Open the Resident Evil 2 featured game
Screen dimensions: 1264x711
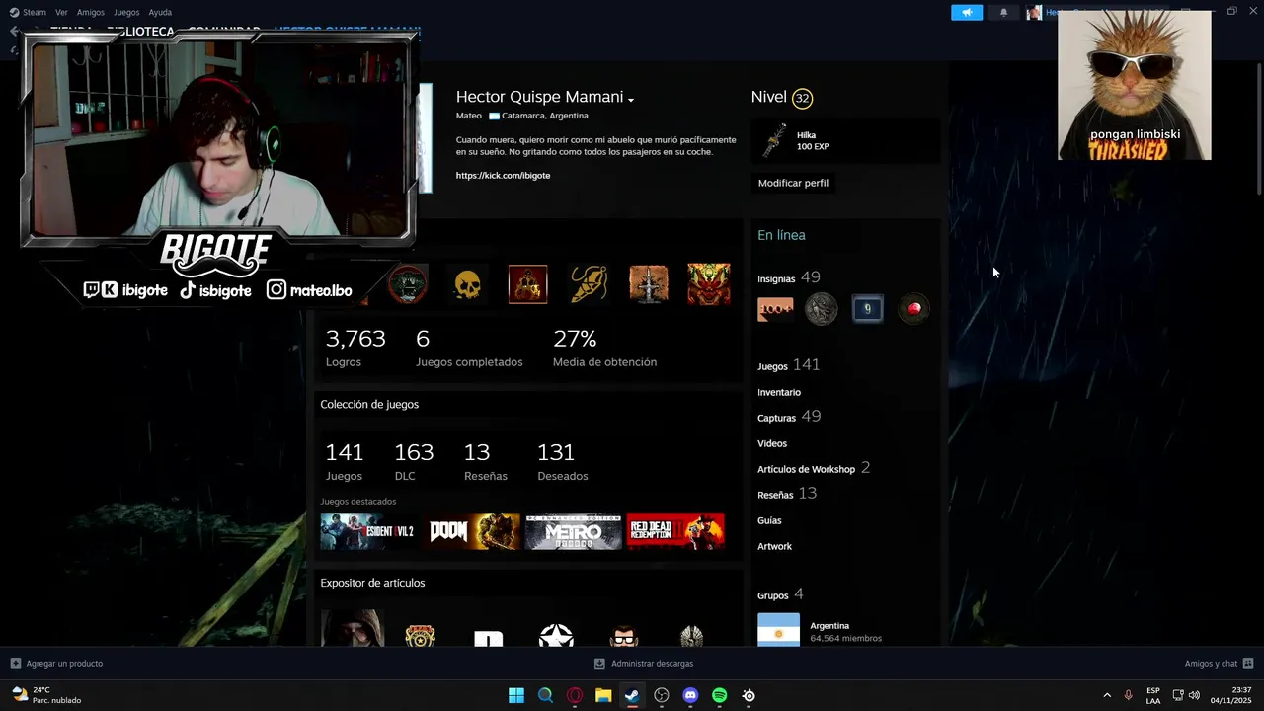(368, 531)
